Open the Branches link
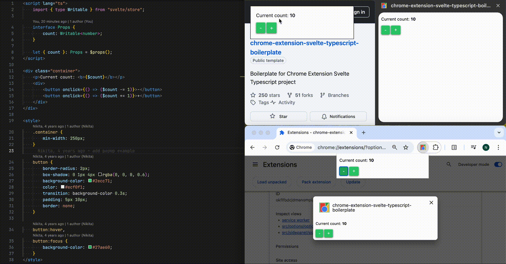The image size is (506, 264). [338, 95]
